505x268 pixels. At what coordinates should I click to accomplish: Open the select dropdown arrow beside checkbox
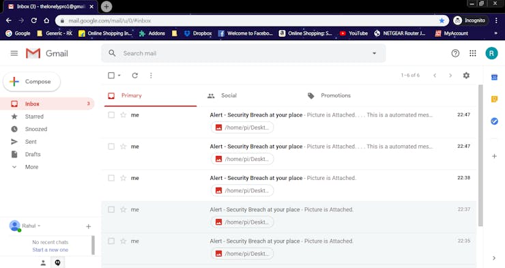pyautogui.click(x=119, y=75)
